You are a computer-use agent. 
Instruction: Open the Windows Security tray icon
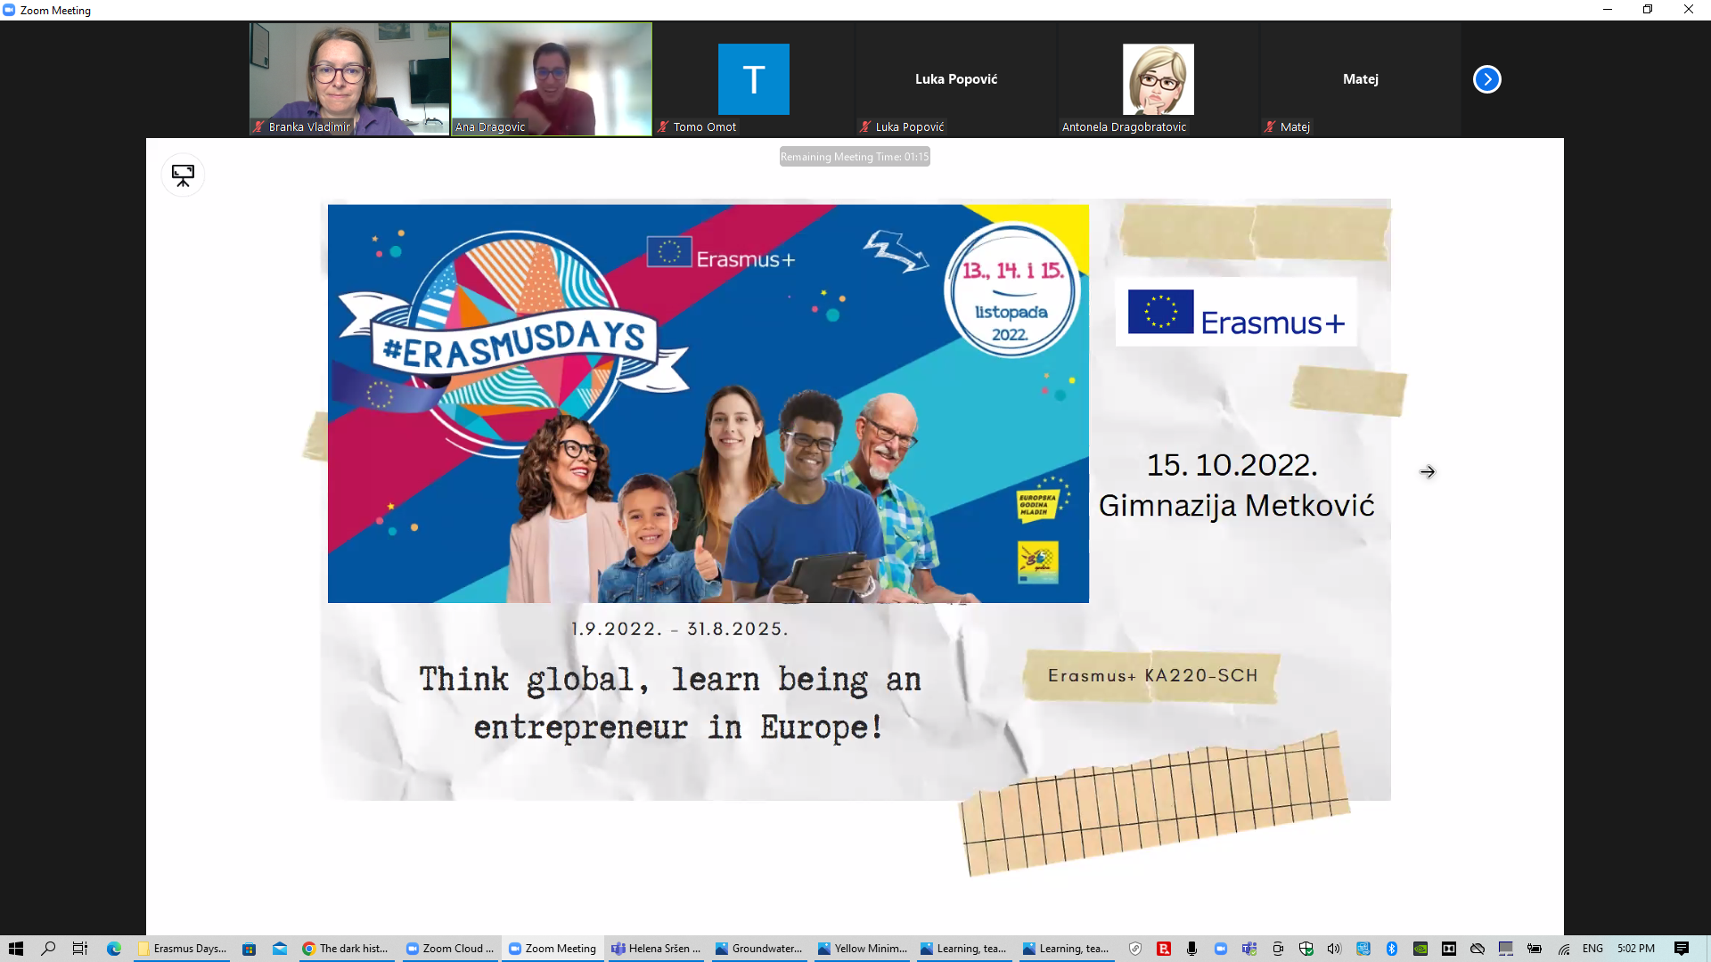(x=1306, y=949)
